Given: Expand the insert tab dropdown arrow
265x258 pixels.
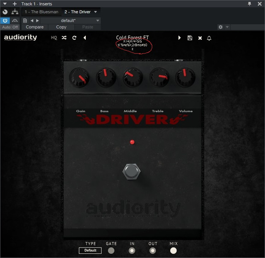Looking at the screenshot, I should 96,12.
